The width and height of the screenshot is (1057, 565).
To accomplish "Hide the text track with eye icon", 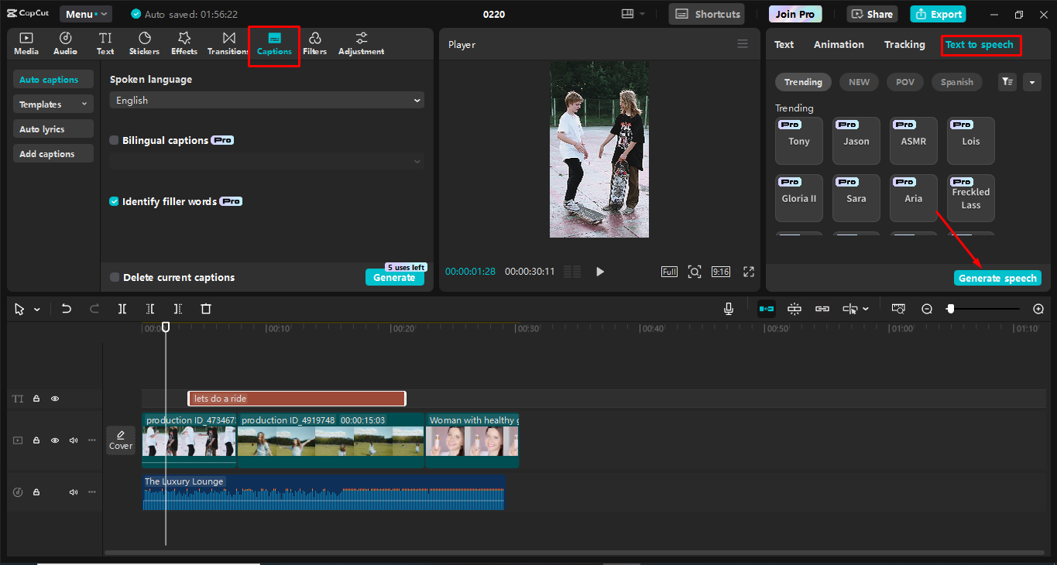I will (x=55, y=399).
